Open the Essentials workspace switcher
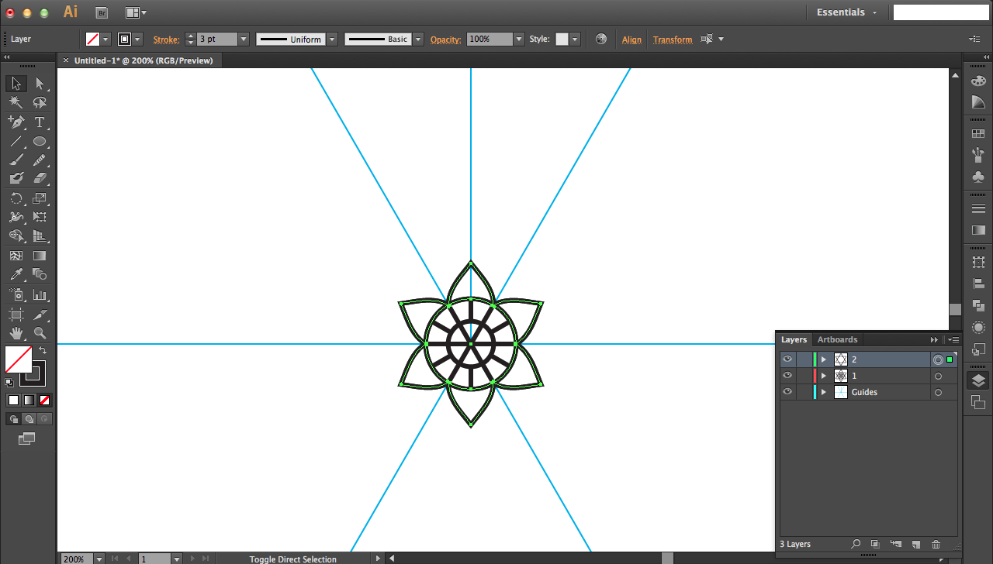Image resolution: width=993 pixels, height=564 pixels. click(x=846, y=12)
